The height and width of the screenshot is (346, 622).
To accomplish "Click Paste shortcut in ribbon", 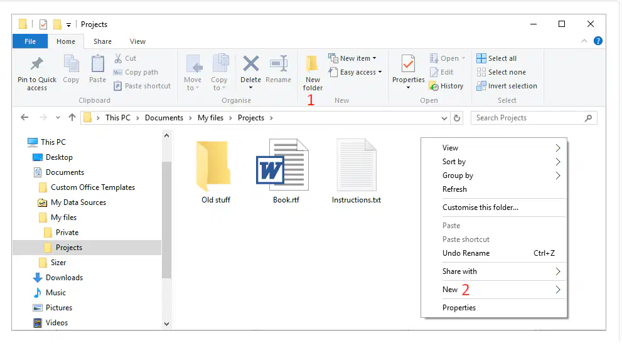I will pos(142,86).
